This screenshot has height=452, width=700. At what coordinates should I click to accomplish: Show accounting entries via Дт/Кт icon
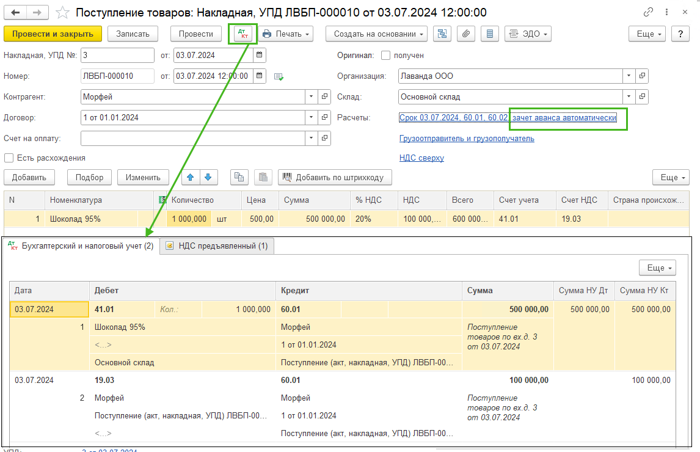[243, 34]
